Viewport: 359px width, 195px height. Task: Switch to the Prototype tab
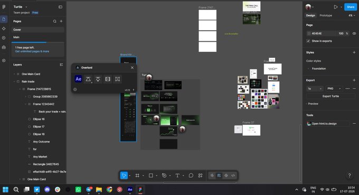(x=326, y=15)
